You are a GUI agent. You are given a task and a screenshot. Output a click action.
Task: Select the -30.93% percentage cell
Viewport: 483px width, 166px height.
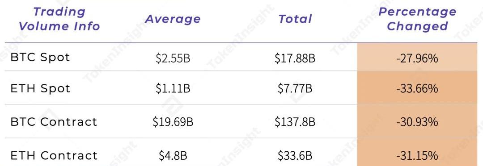(417, 121)
